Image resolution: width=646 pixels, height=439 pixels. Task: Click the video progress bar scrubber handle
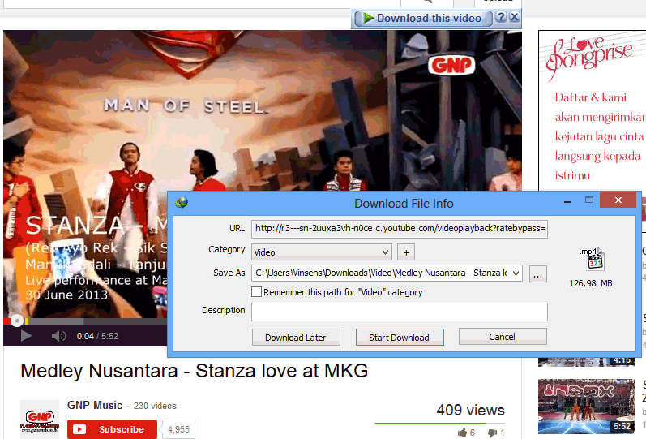(17, 321)
